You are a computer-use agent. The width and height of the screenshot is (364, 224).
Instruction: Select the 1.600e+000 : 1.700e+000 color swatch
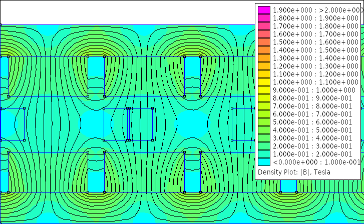point(264,34)
